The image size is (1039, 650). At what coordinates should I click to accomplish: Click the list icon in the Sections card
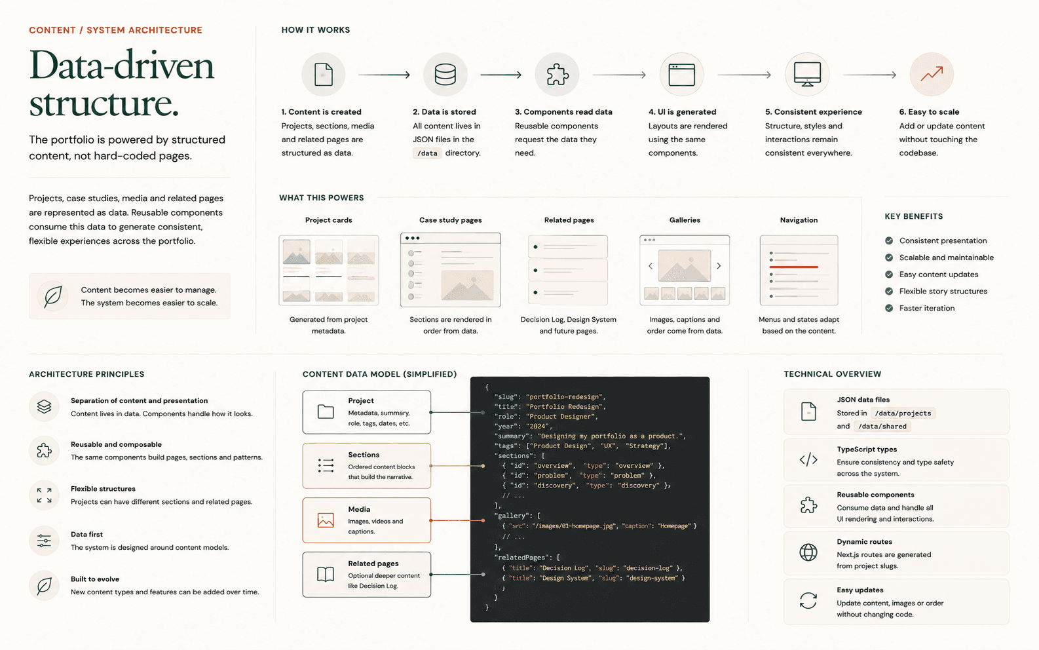(326, 466)
